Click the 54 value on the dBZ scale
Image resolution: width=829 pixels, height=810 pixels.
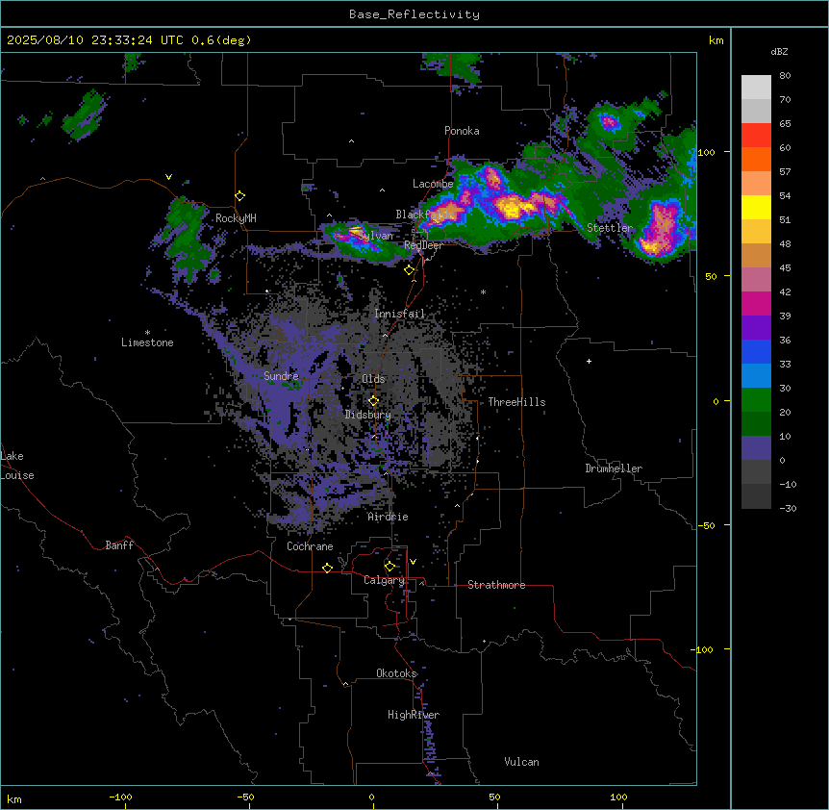[x=785, y=195]
